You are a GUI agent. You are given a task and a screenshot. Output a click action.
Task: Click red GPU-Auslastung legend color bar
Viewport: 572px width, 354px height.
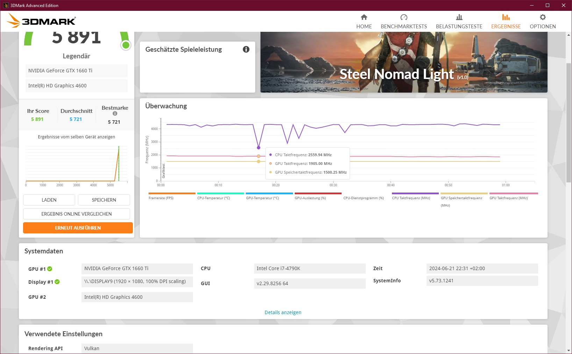pyautogui.click(x=318, y=193)
